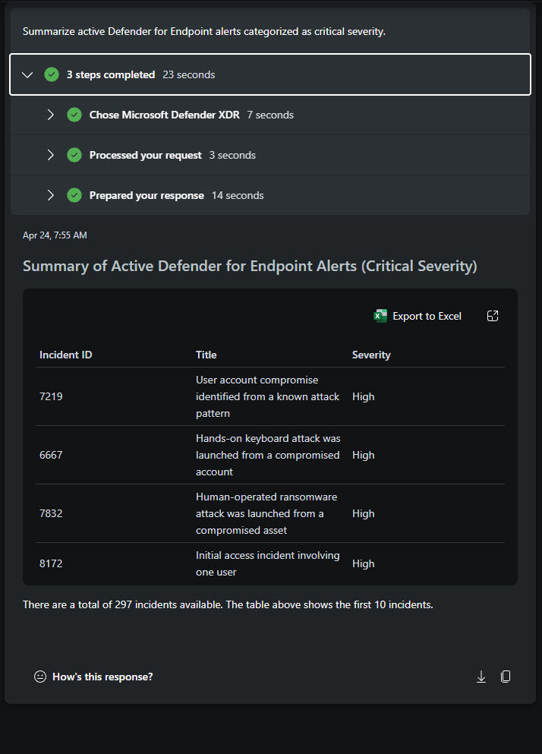The width and height of the screenshot is (542, 754).
Task: Open table in expanded pop-out view
Action: click(x=493, y=316)
